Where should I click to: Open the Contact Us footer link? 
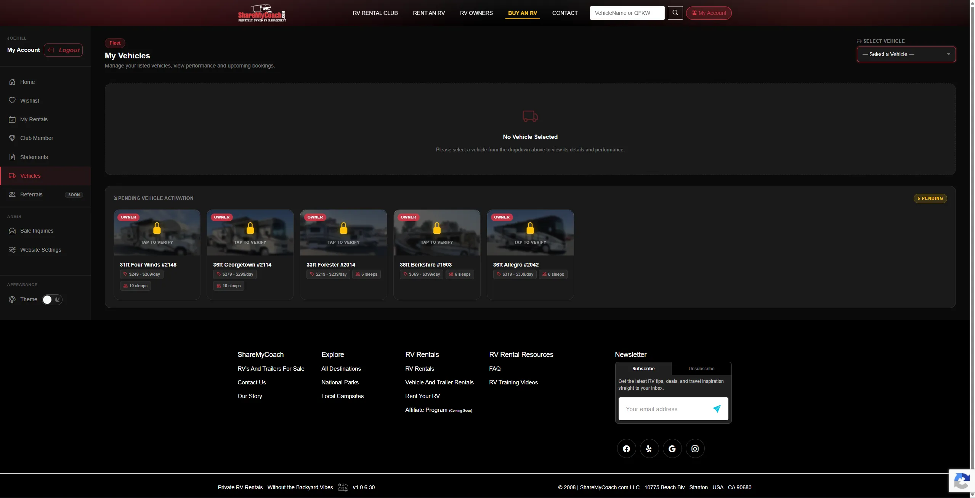[252, 382]
